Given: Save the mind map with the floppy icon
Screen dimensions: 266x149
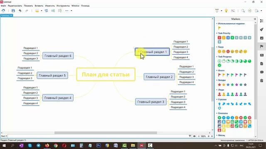Looking at the screenshot, I should [x=13, y=11].
